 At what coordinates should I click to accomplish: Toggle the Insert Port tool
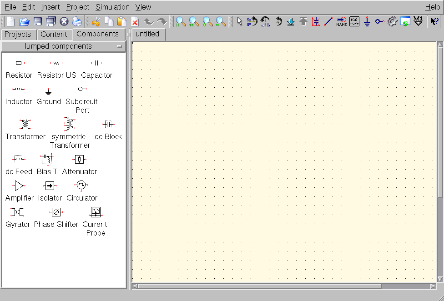click(x=380, y=21)
